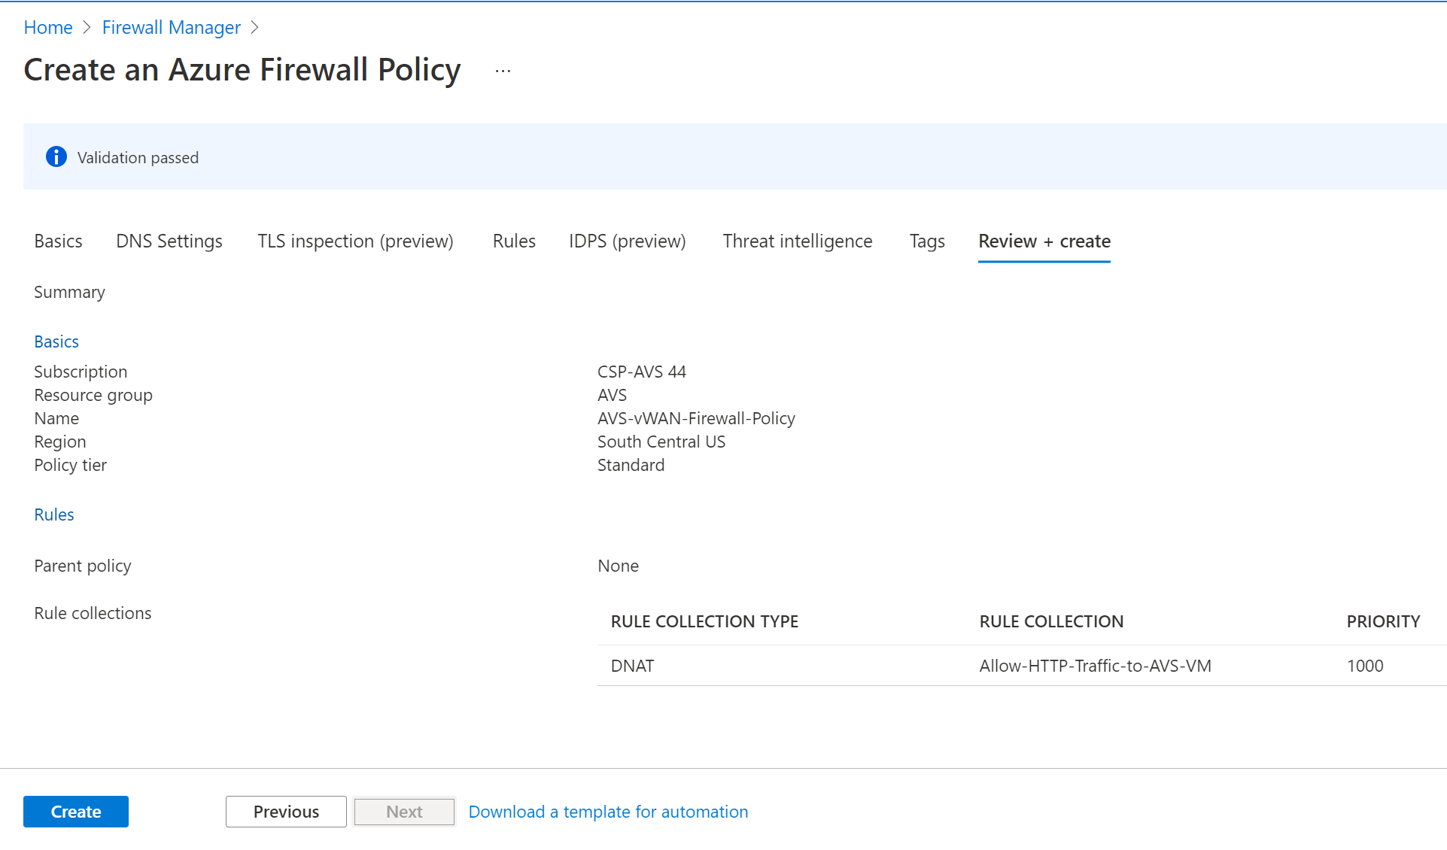Click the Region label
1447x850 pixels.
60,442
